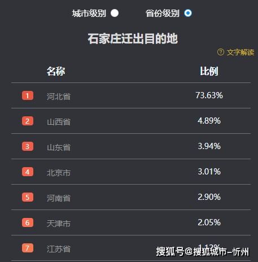Image resolution: width=258 pixels, height=262 pixels.
Task: Select the 山西省 row name
Action: 59,122
